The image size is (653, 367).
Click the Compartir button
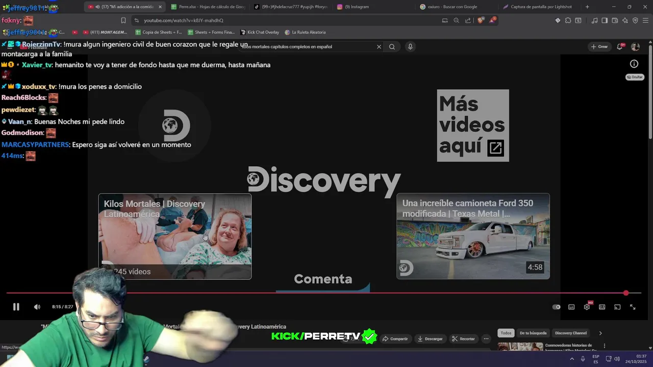(x=395, y=338)
